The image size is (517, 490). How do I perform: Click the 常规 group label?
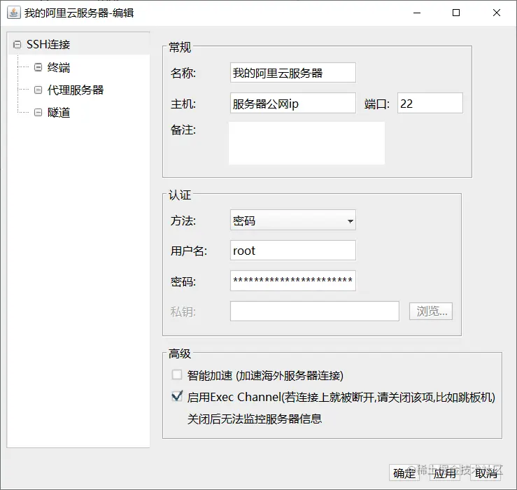(x=180, y=47)
